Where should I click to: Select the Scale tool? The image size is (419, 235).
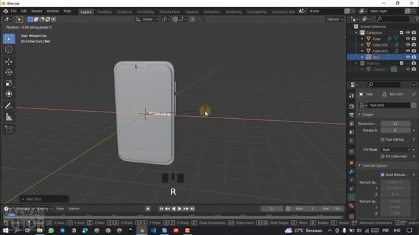[9, 83]
